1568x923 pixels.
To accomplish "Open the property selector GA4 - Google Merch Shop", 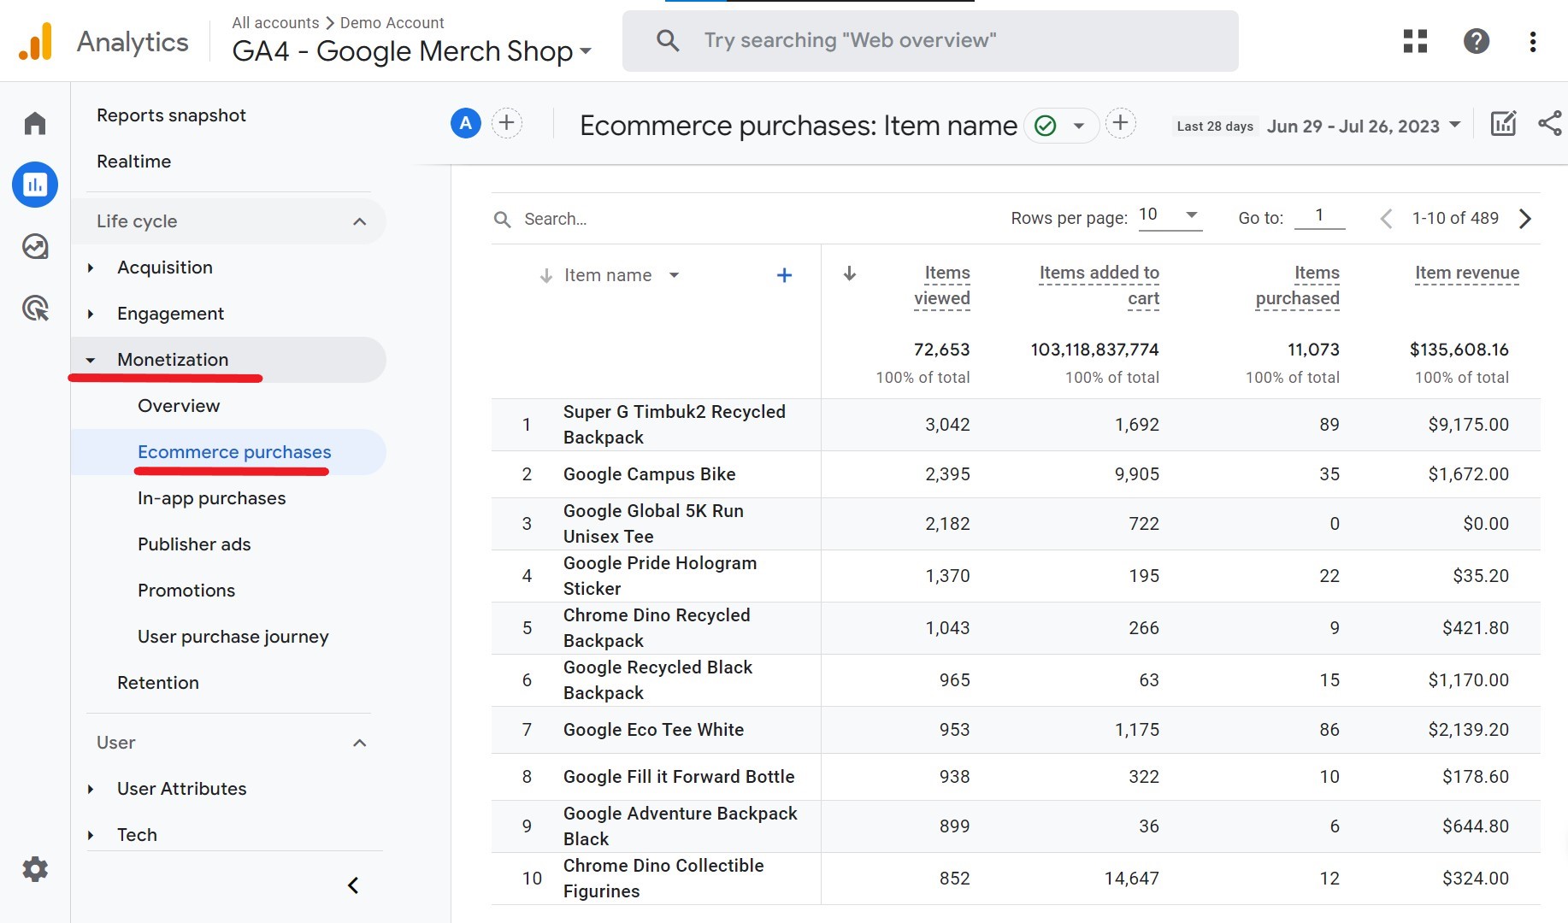I will point(412,51).
